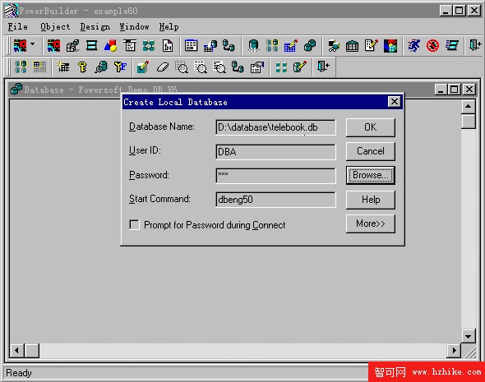Image resolution: width=485 pixels, height=382 pixels.
Task: Open the File menu
Action: [x=17, y=27]
